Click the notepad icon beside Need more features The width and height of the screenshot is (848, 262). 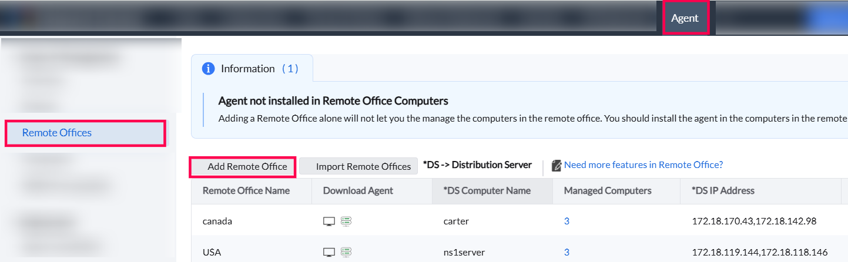(x=556, y=166)
